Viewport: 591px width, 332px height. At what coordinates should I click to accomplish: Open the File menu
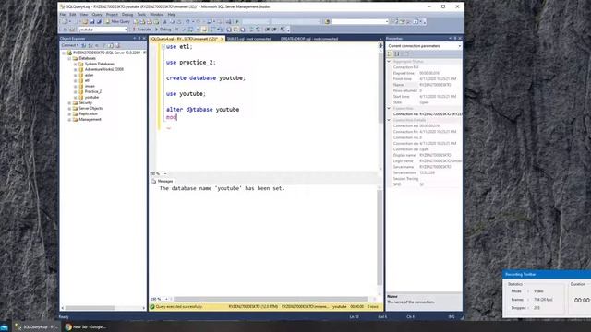(x=63, y=15)
